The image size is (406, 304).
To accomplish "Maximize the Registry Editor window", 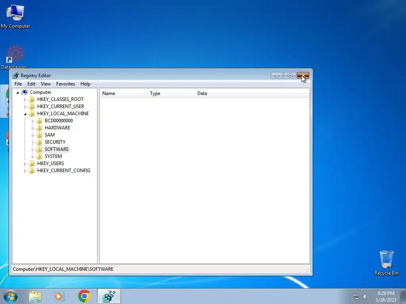I will point(290,76).
